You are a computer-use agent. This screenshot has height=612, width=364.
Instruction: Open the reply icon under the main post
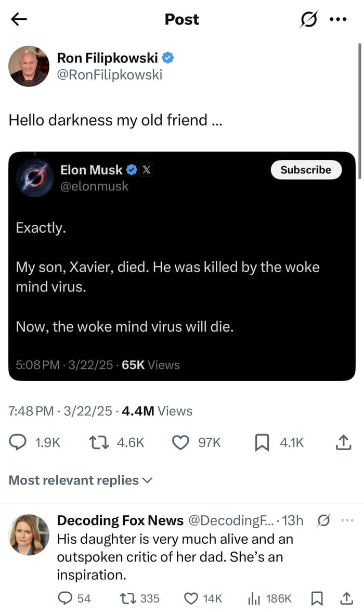19,442
